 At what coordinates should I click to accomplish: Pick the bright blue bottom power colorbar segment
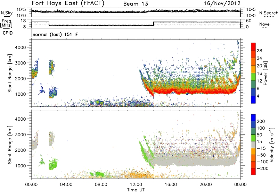253,99
